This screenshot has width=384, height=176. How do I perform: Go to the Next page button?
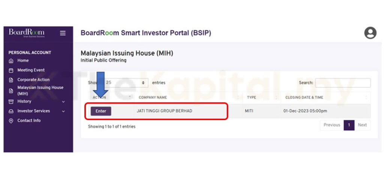tap(362, 125)
